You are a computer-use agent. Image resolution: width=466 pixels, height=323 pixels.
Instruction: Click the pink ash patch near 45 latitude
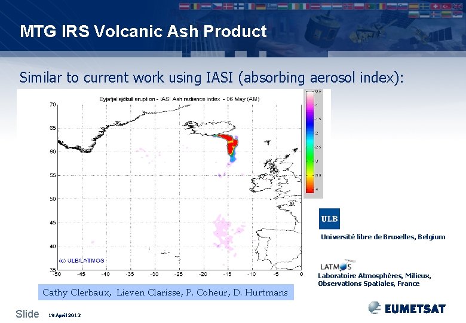coord(224,231)
